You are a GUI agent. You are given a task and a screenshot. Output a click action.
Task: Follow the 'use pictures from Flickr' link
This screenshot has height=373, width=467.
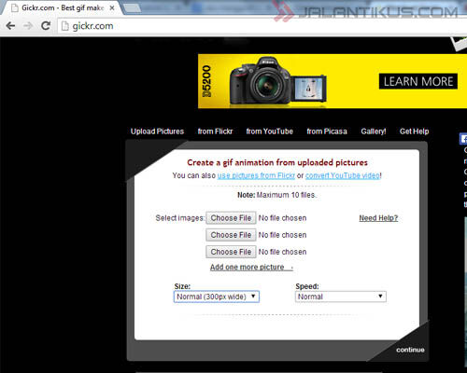pyautogui.click(x=256, y=175)
